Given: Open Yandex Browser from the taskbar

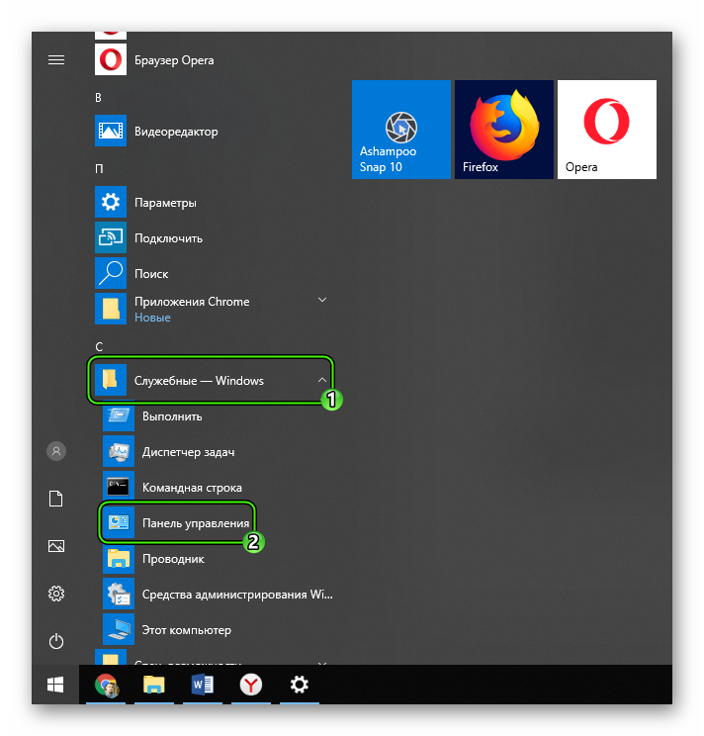Looking at the screenshot, I should pos(250,685).
